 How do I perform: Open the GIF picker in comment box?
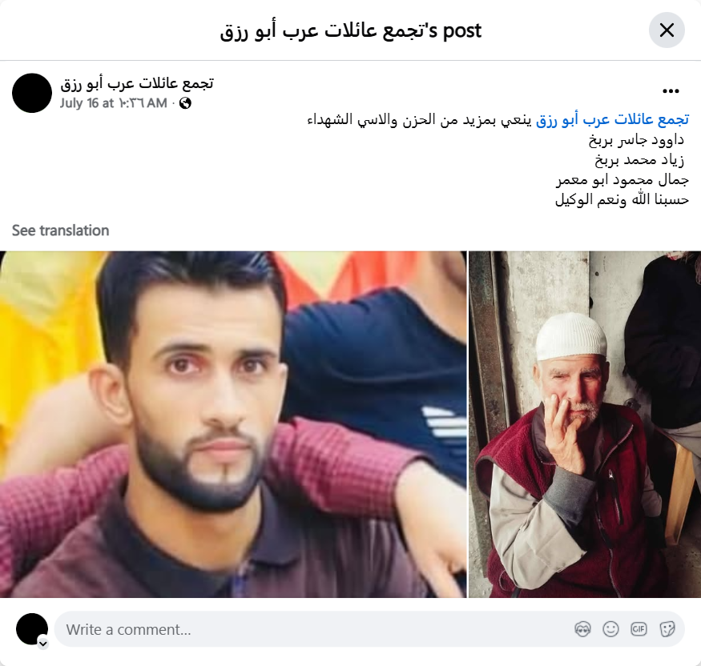639,629
